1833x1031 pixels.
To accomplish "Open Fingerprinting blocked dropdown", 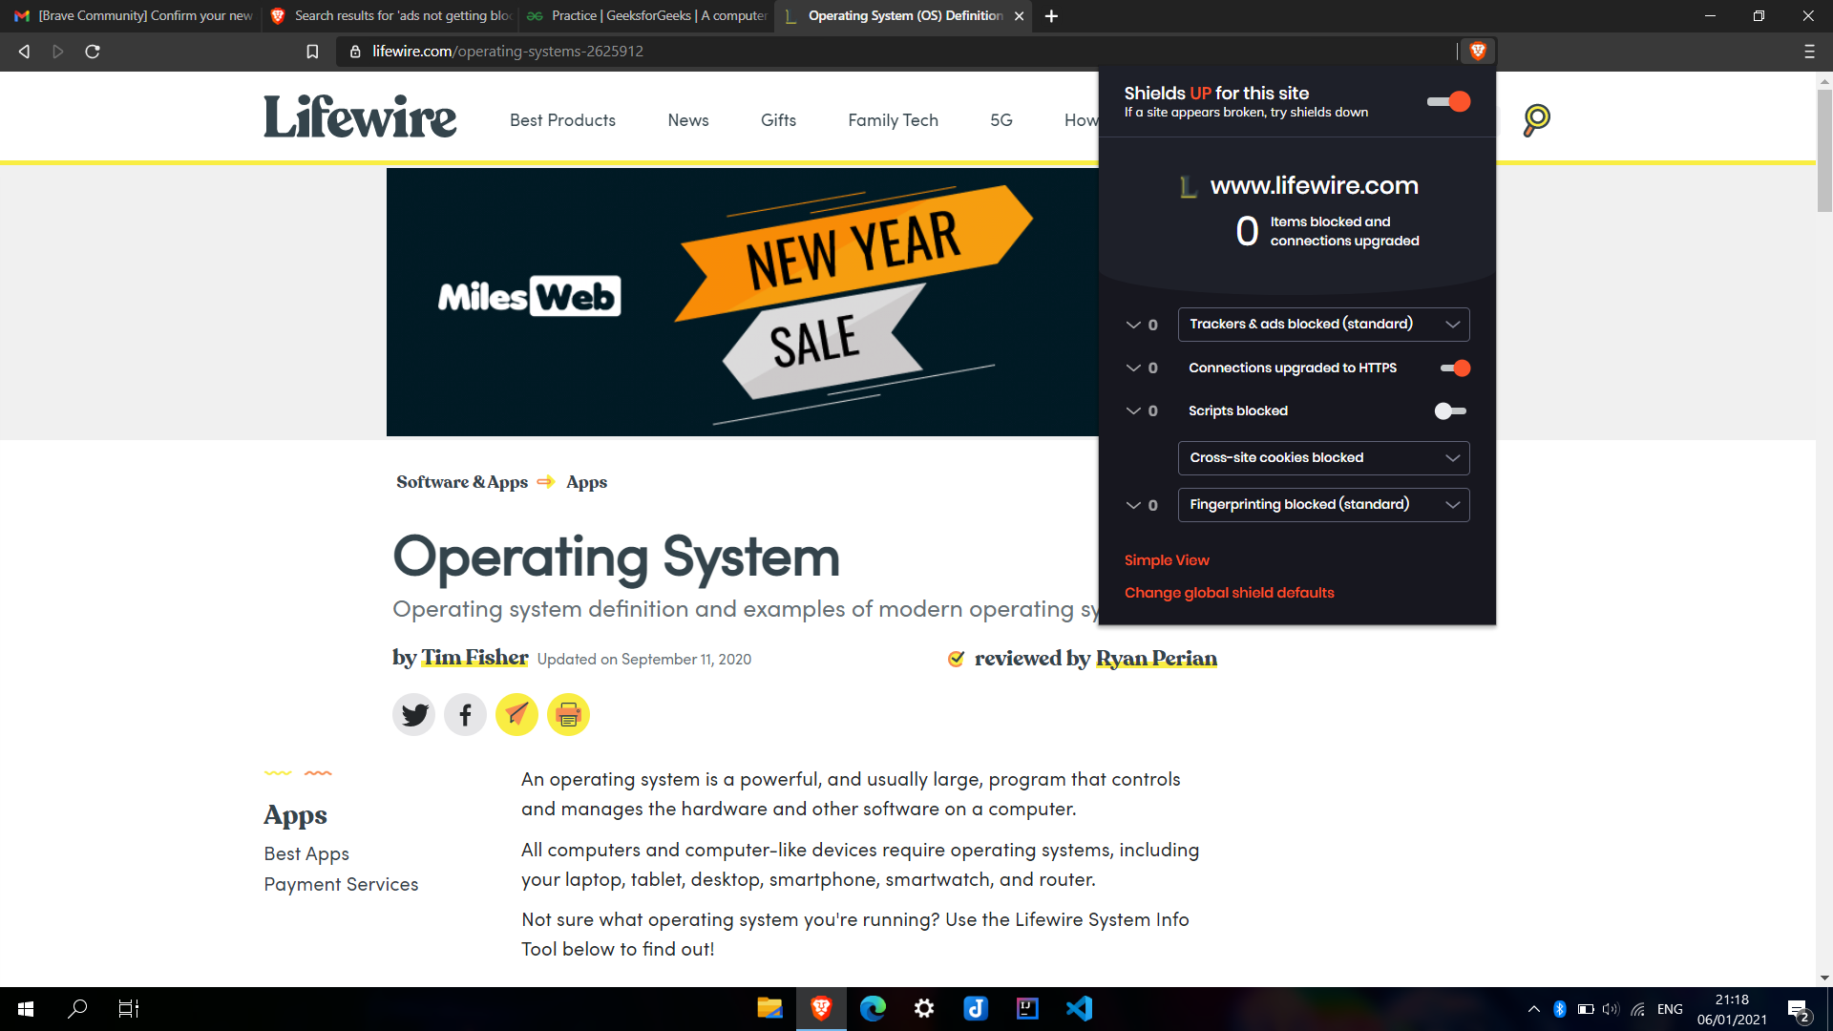I will point(1323,505).
